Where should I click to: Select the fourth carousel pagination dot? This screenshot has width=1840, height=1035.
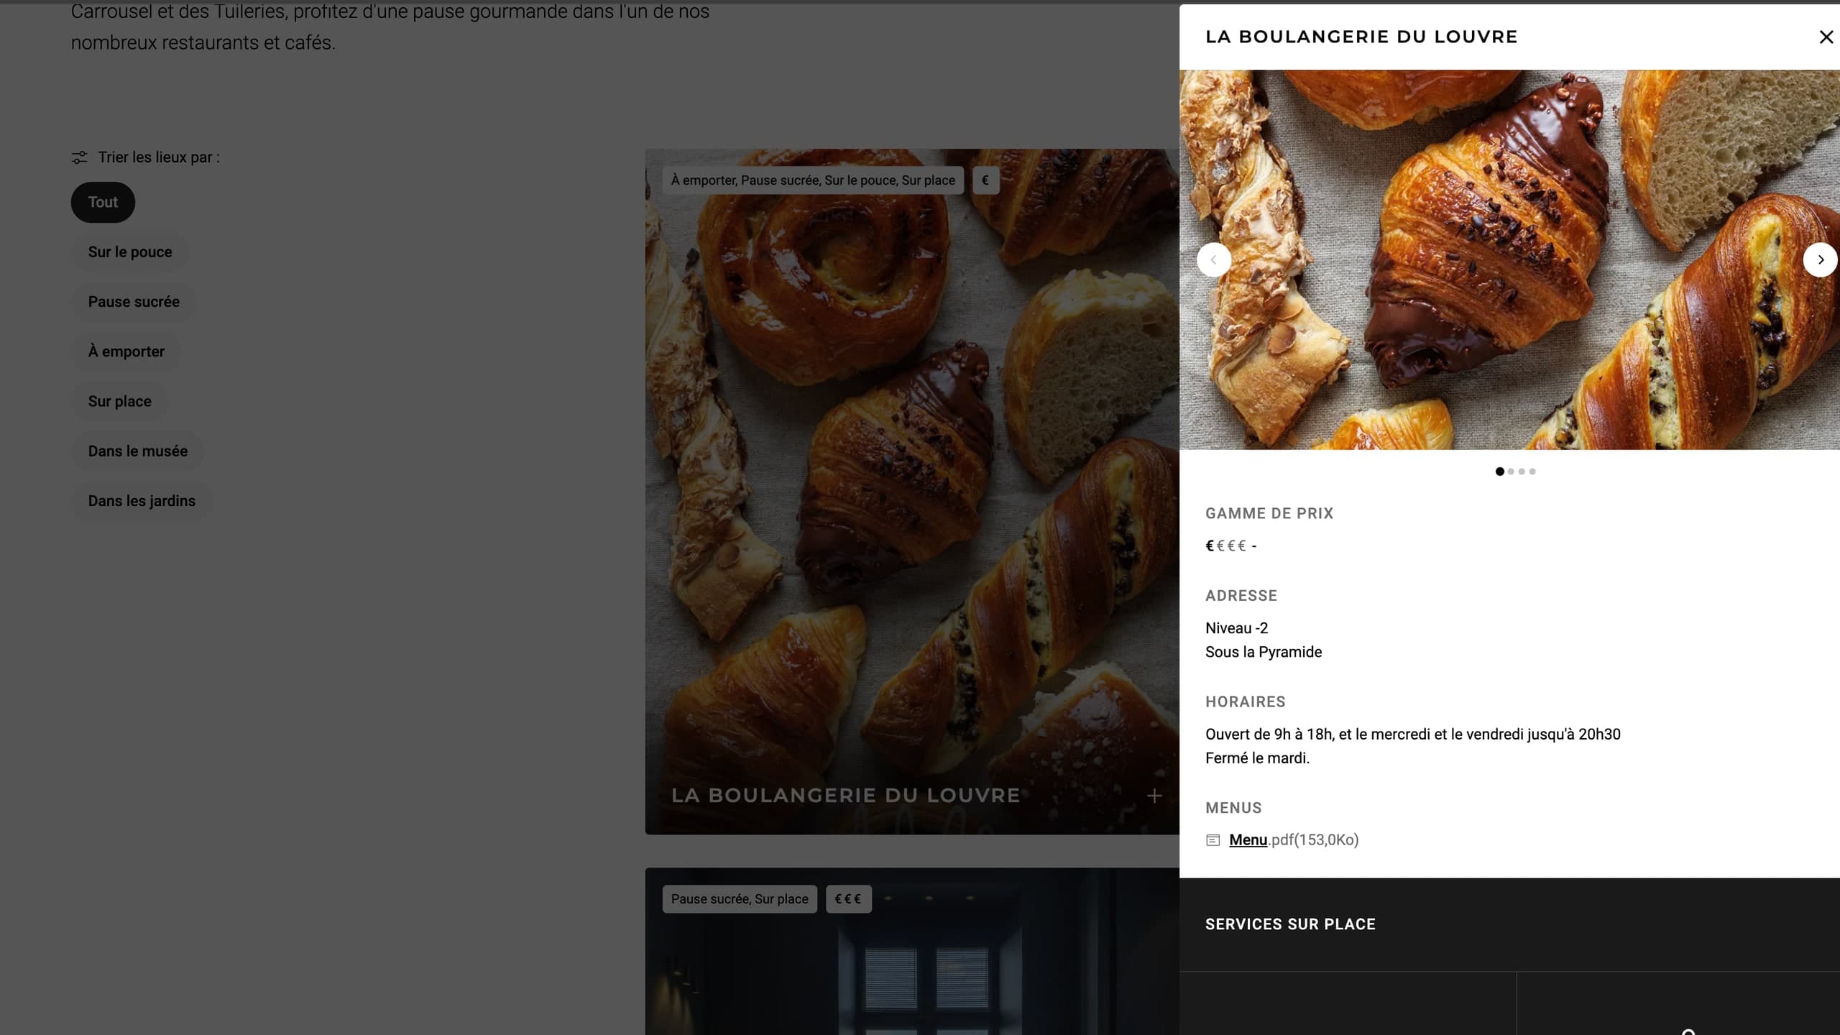tap(1532, 471)
